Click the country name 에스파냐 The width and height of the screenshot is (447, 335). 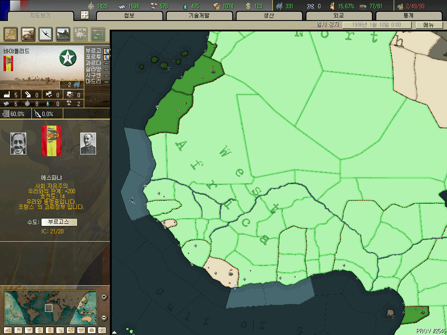click(52, 178)
